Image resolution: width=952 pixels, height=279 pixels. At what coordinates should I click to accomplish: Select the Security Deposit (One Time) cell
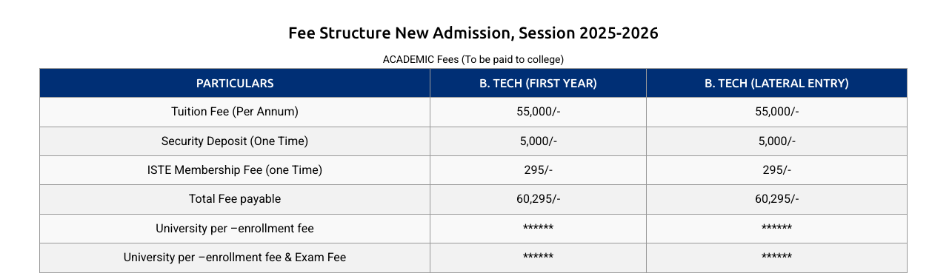(235, 141)
